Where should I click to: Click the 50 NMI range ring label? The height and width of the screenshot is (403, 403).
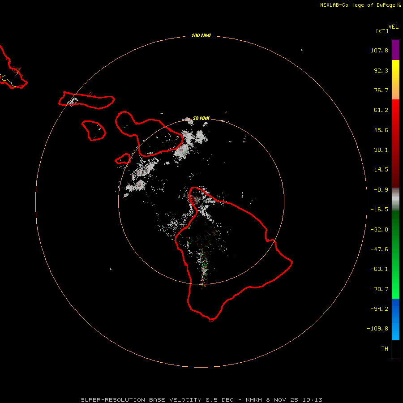point(201,118)
